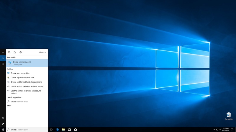Select the Web filter globe icon
This screenshot has width=236, height=132.
(21, 52)
